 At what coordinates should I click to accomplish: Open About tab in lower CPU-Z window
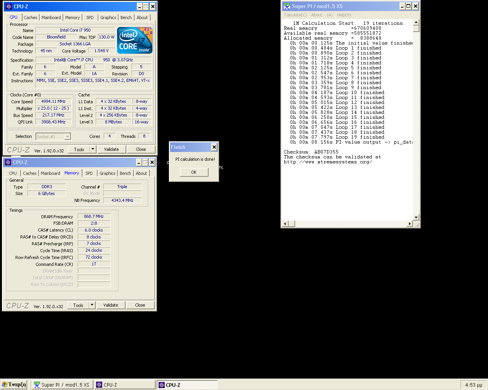click(141, 173)
